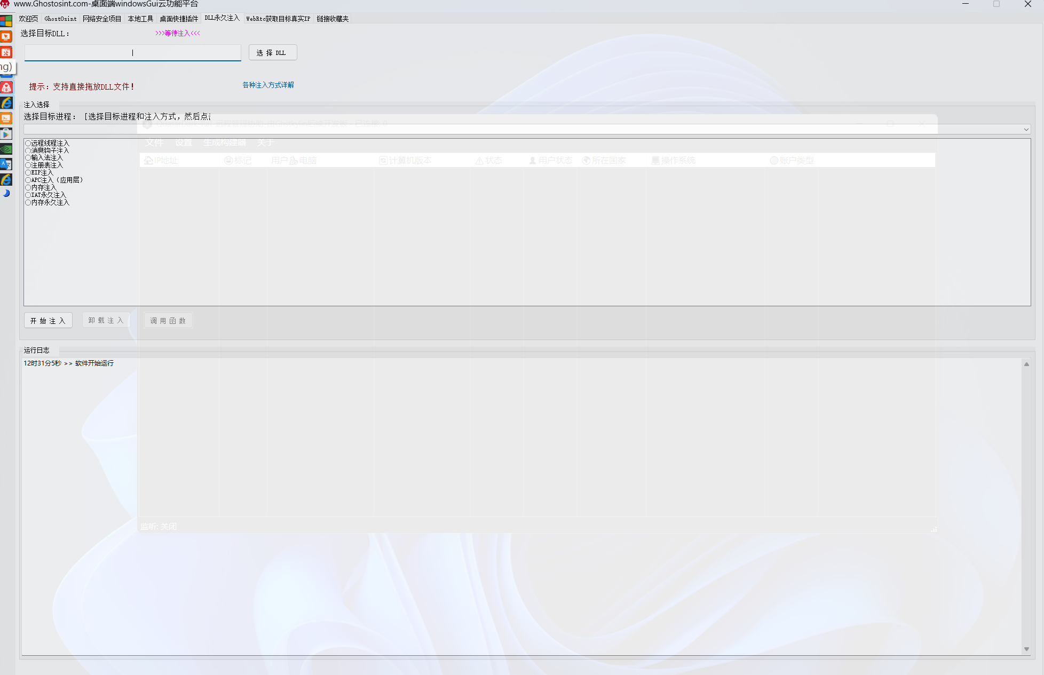Open the red hooded-figure sidebar icon
Viewport: 1044px width, 675px height.
6,88
